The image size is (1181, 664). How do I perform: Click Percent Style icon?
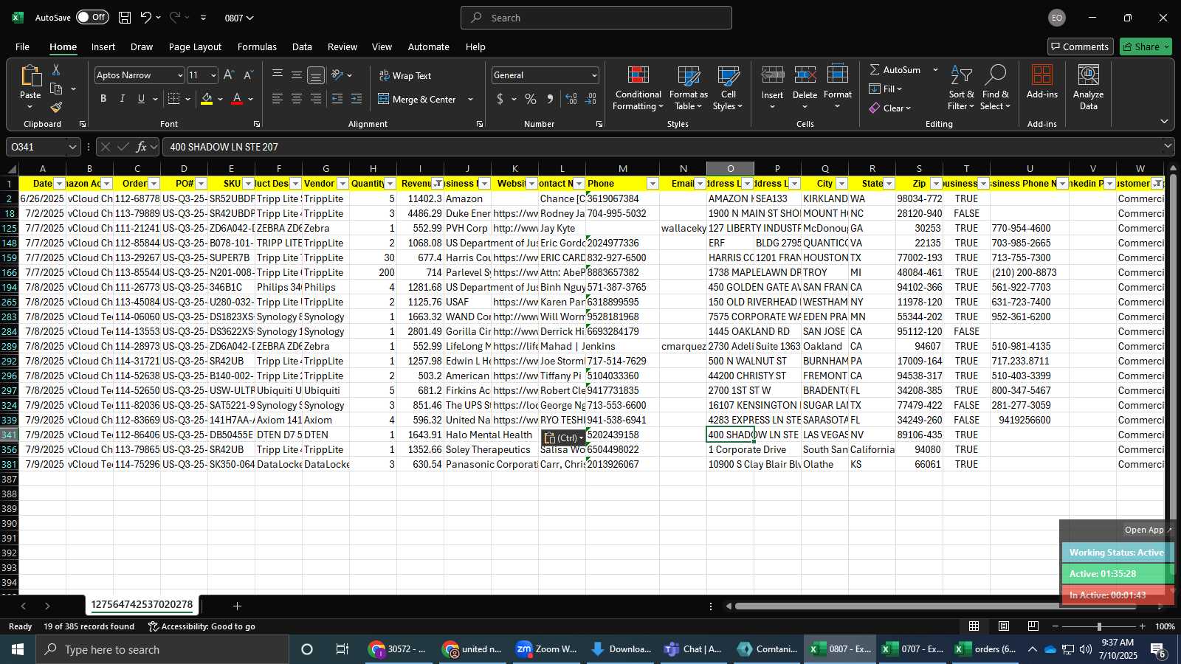tap(531, 99)
